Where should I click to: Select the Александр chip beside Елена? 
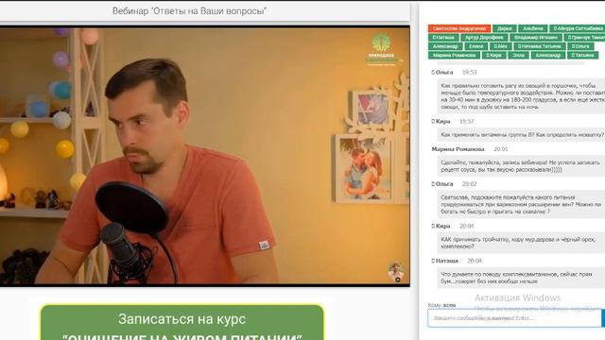[x=445, y=46]
